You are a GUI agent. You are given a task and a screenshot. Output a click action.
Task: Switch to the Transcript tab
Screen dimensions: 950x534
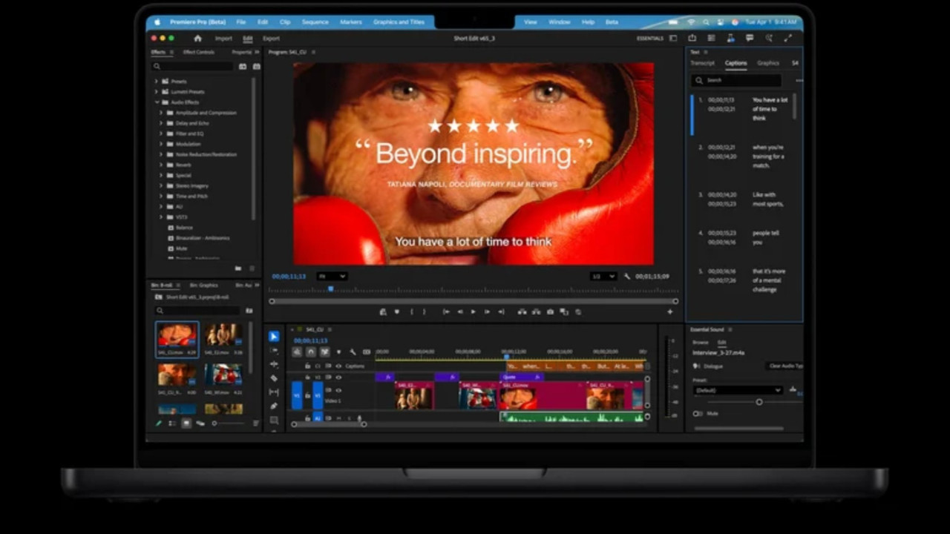coord(702,64)
